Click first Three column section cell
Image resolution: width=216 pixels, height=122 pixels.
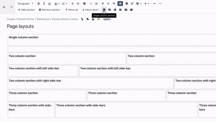47,96
